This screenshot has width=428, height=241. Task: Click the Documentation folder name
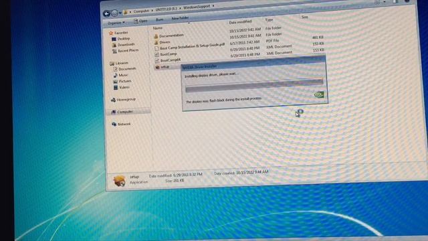point(171,35)
